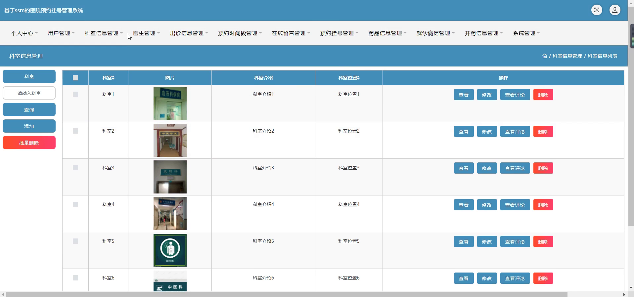Screen dimensions: 634x297
Task: Click 查看 for 科室5
Action: click(x=464, y=241)
